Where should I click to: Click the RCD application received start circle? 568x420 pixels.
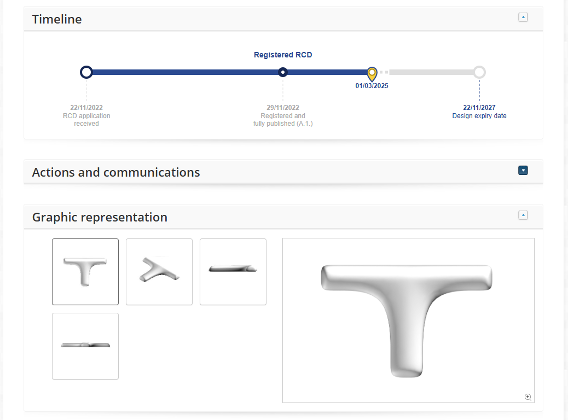86,72
